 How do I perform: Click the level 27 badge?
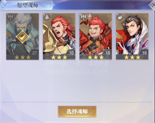[x=34, y=53]
